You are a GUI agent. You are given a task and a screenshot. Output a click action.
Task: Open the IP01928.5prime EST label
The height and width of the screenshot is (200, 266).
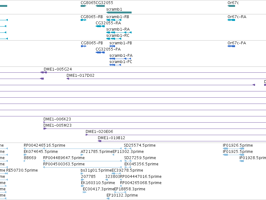pos(253,158)
